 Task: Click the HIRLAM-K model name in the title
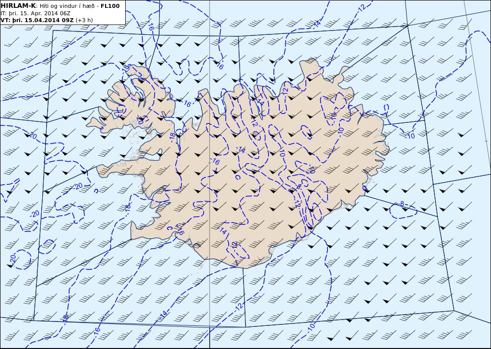pyautogui.click(x=18, y=6)
